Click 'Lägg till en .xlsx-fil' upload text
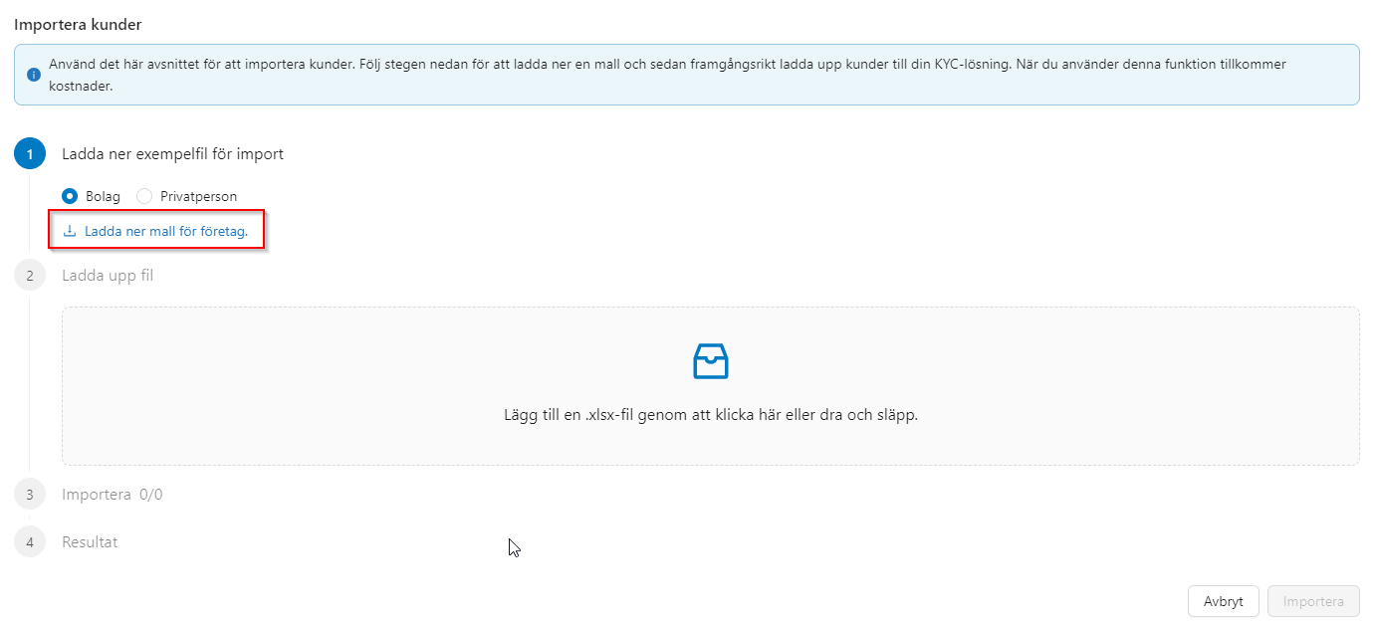 [x=710, y=415]
